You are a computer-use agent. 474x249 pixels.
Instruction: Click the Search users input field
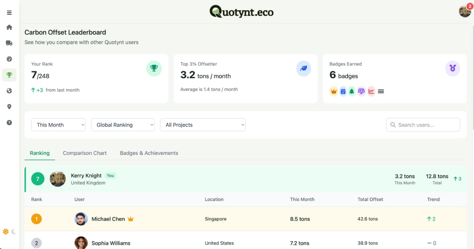[423, 125]
